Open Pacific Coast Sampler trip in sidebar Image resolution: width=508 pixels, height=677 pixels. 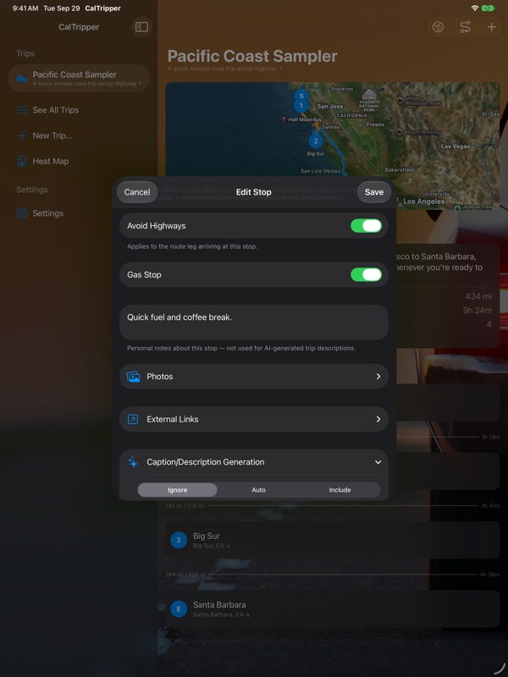point(79,78)
